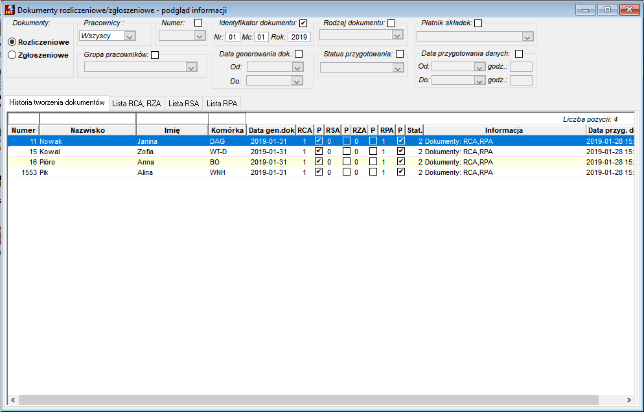Select the Zgłoszeniowe radio button

click(x=12, y=54)
